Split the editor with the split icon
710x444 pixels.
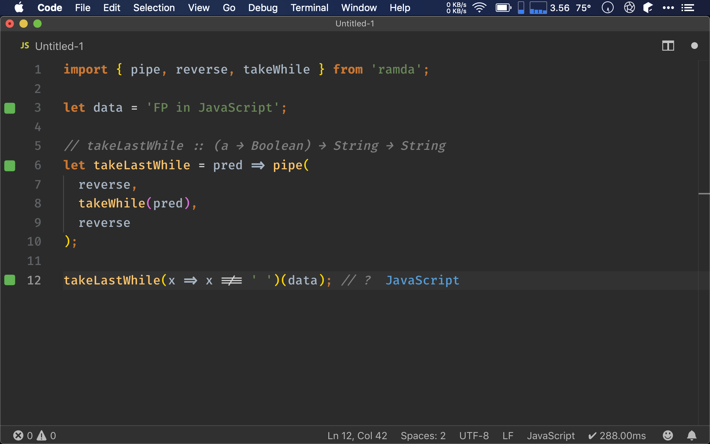(668, 46)
